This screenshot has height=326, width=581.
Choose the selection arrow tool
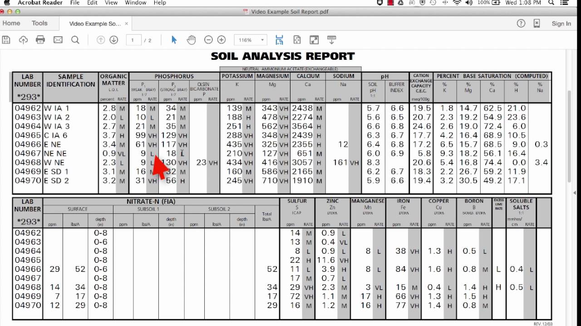click(174, 40)
